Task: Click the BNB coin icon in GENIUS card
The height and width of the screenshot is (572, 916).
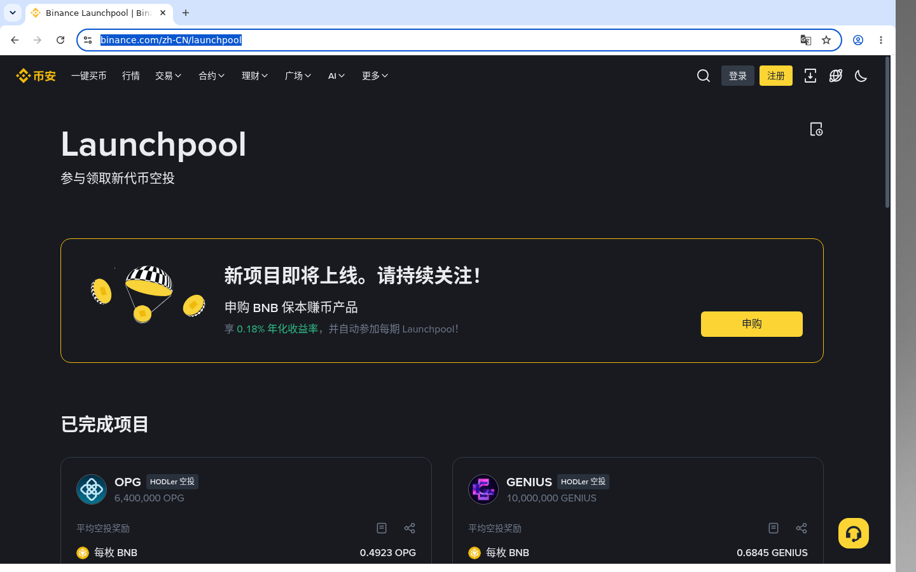Action: [475, 553]
